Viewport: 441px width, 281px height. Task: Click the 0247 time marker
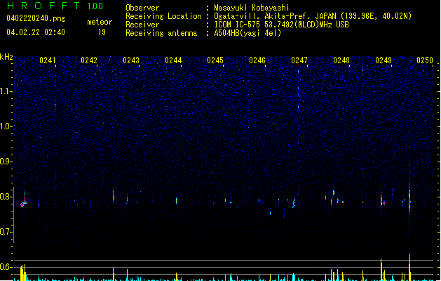coord(299,60)
